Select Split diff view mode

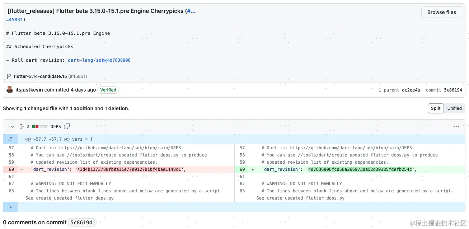pos(436,108)
